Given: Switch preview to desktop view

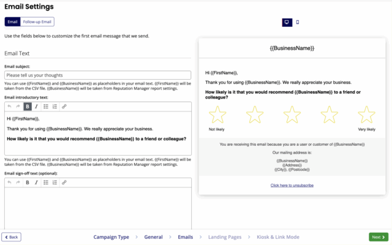Looking at the screenshot, I should 287,22.
